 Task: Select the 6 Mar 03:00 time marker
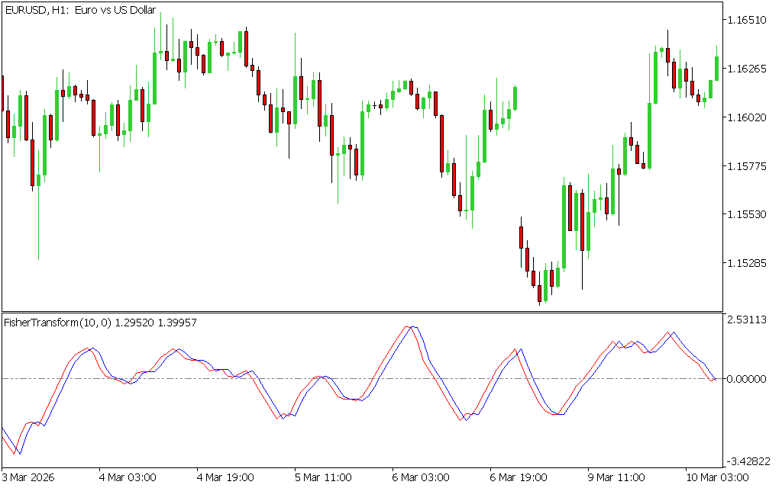click(421, 477)
